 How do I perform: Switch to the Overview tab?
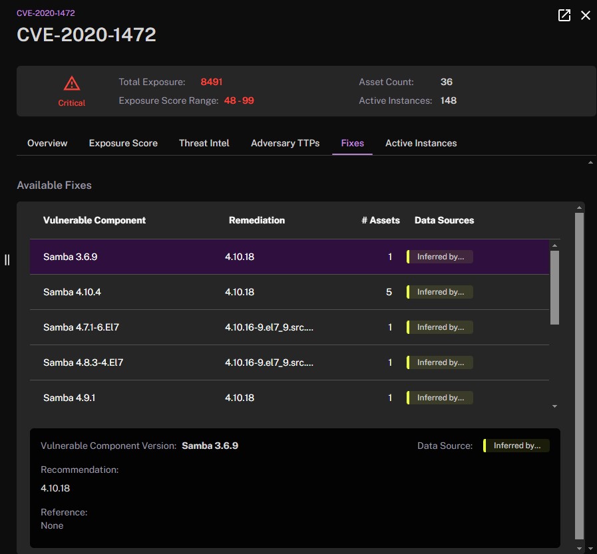pos(47,143)
